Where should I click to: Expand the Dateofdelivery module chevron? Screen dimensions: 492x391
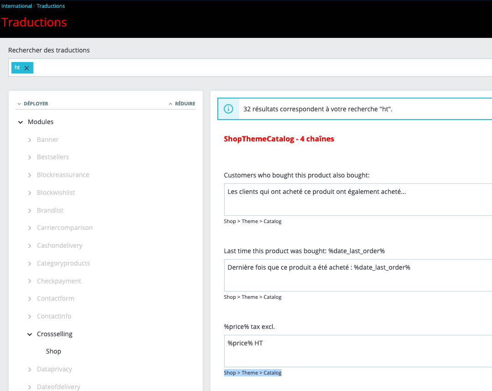pos(30,387)
